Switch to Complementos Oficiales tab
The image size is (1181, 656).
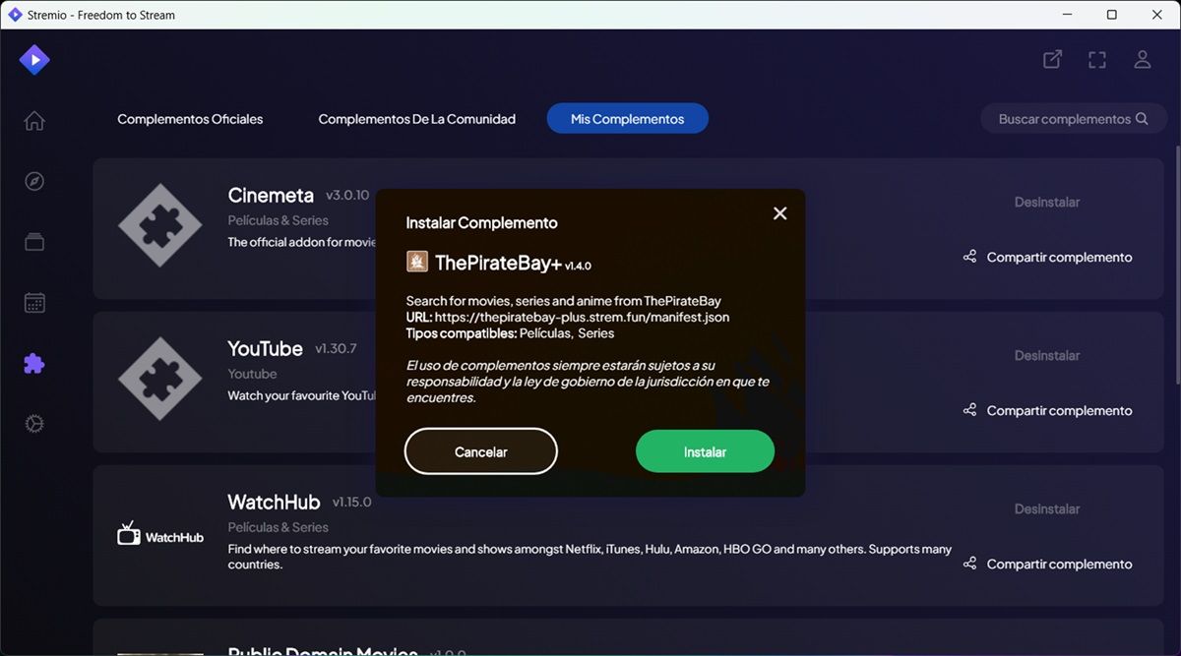190,119
